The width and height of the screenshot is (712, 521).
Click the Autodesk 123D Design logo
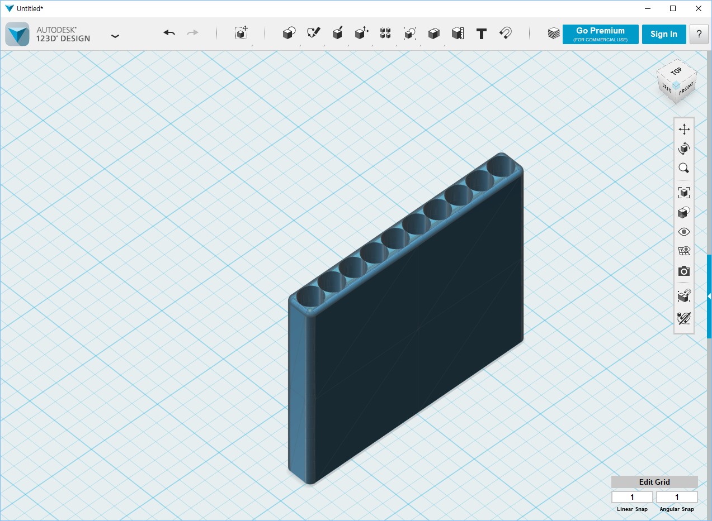tap(17, 34)
